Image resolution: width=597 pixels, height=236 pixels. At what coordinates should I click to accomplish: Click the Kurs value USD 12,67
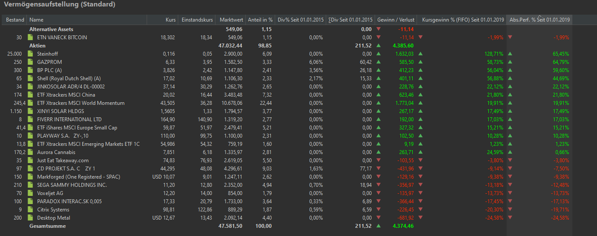tap(163, 218)
